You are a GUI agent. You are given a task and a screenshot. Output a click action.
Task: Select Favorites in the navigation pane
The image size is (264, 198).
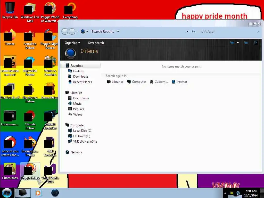tap(81, 66)
